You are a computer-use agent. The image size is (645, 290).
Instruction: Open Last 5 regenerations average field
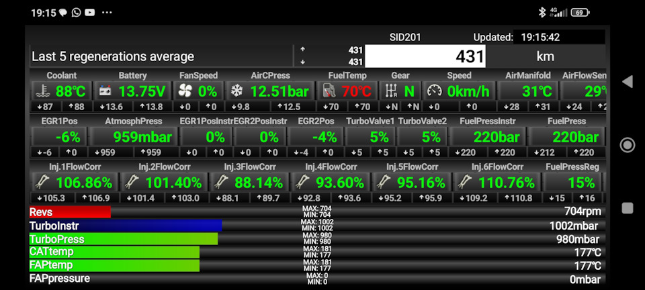[x=161, y=56]
